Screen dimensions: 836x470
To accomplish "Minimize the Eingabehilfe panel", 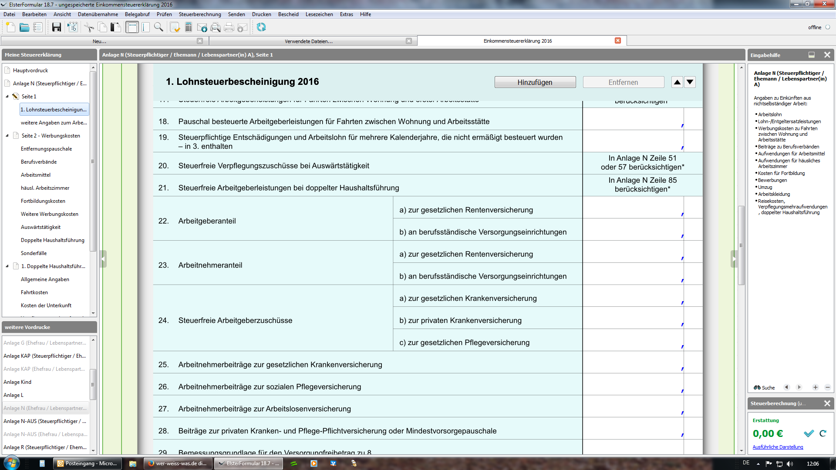I will coord(812,55).
